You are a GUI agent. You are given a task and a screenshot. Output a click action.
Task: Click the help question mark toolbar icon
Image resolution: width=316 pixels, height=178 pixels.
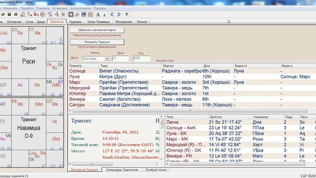[126, 14]
